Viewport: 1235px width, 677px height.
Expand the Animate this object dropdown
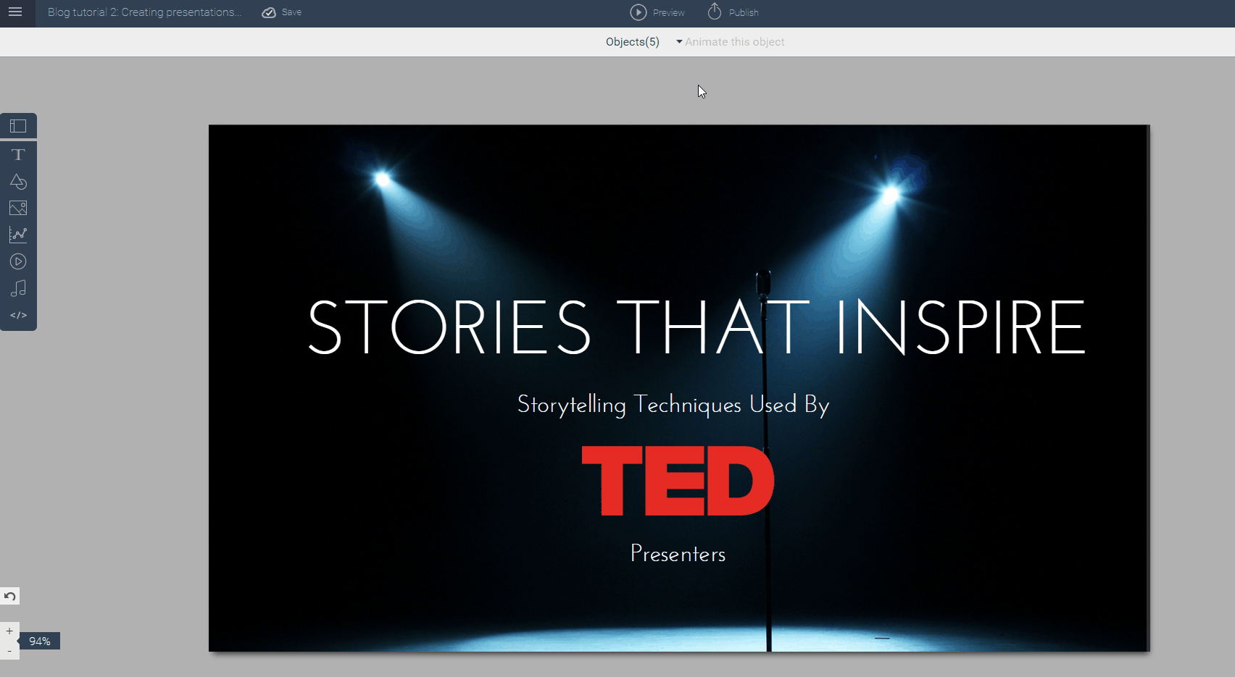pos(731,42)
